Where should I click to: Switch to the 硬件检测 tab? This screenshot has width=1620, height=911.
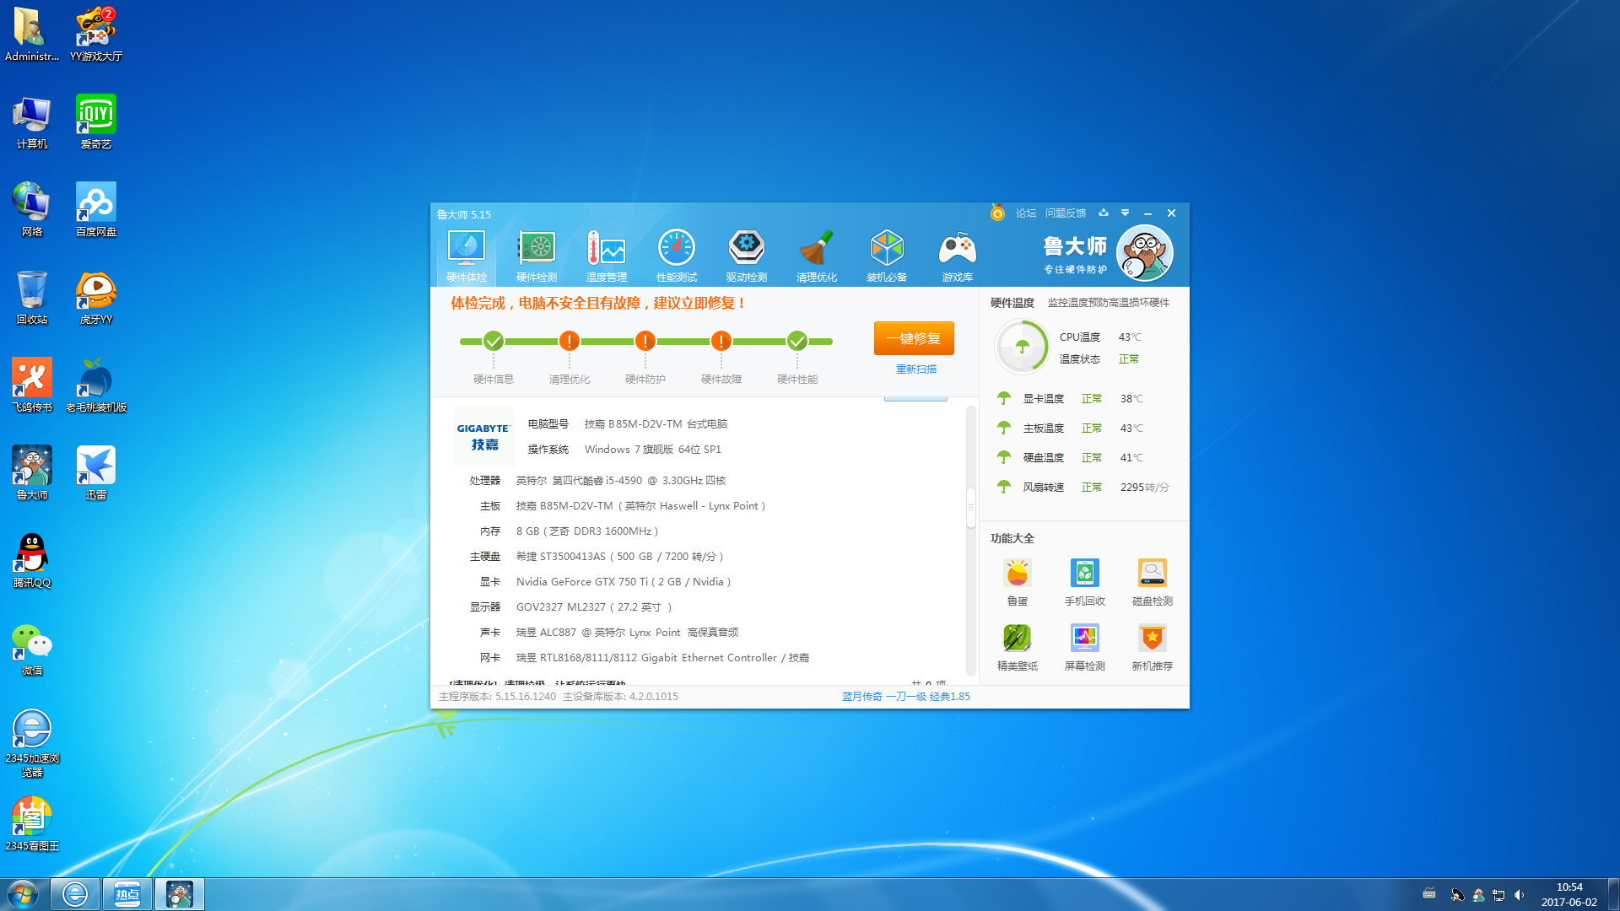(537, 256)
